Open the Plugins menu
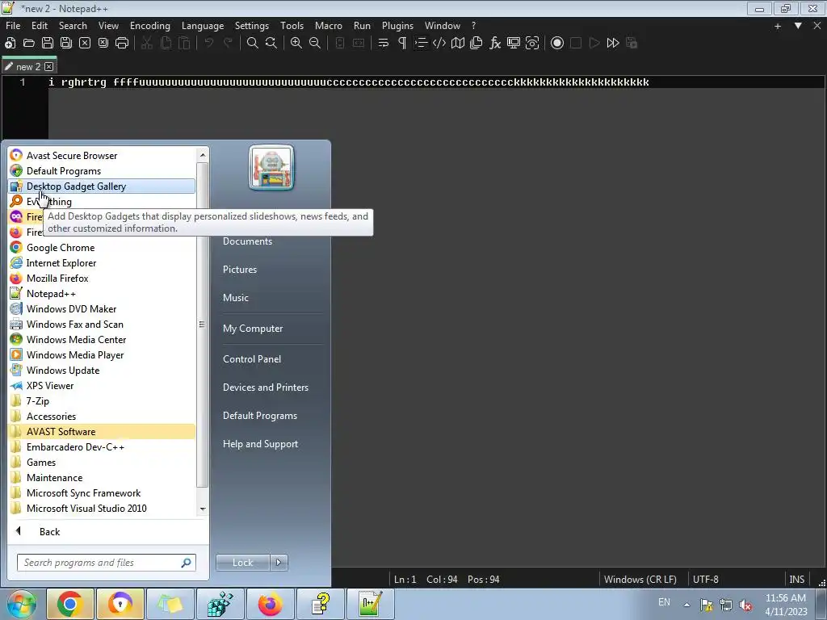This screenshot has width=827, height=620. click(x=397, y=25)
